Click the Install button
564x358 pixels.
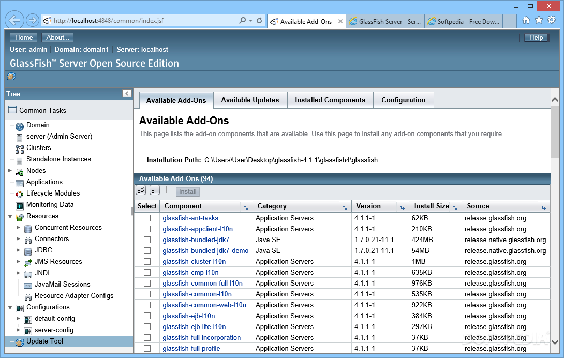pos(188,192)
